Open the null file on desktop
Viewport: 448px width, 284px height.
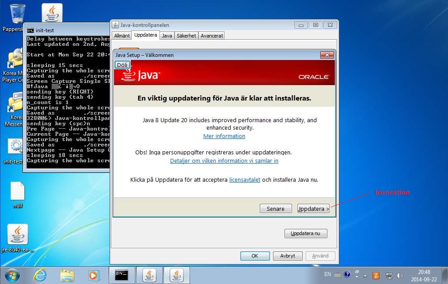pos(18,191)
